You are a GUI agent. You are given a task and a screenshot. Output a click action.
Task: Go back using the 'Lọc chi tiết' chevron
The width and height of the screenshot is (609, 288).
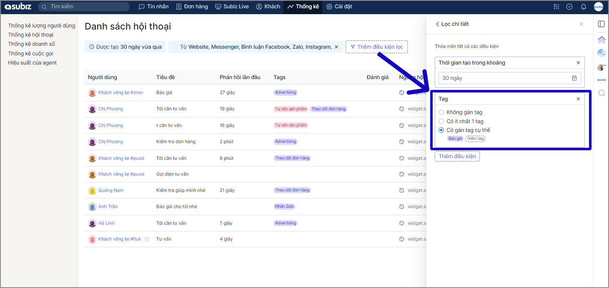tap(437, 24)
